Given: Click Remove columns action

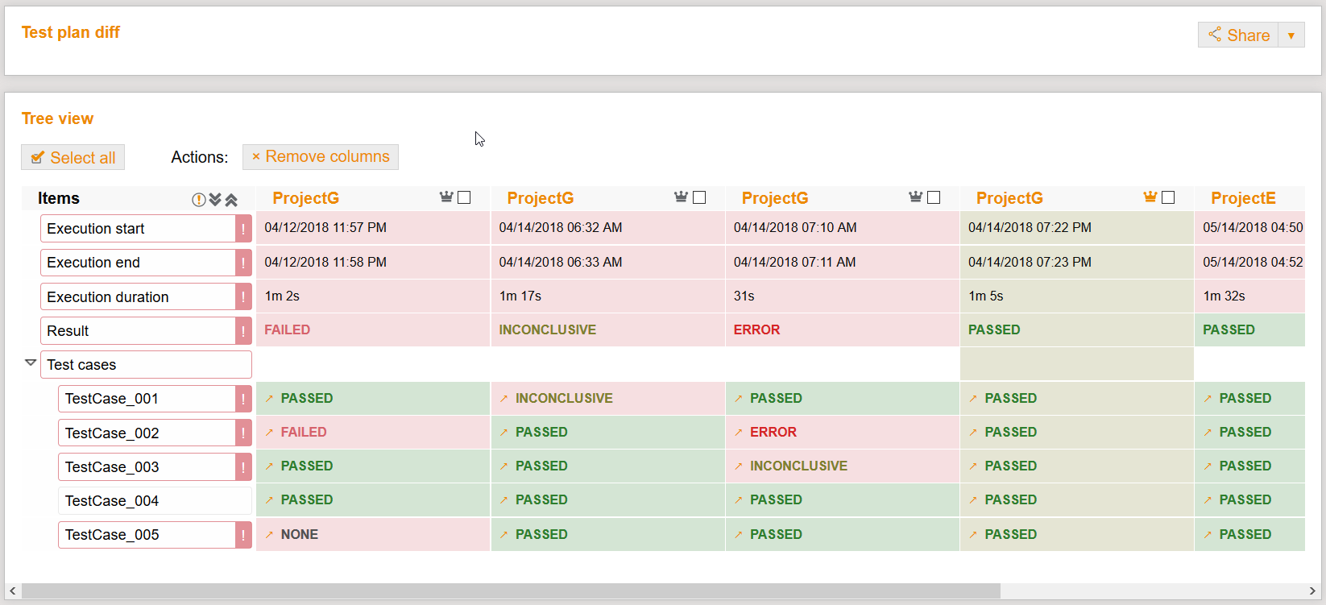Looking at the screenshot, I should [321, 157].
